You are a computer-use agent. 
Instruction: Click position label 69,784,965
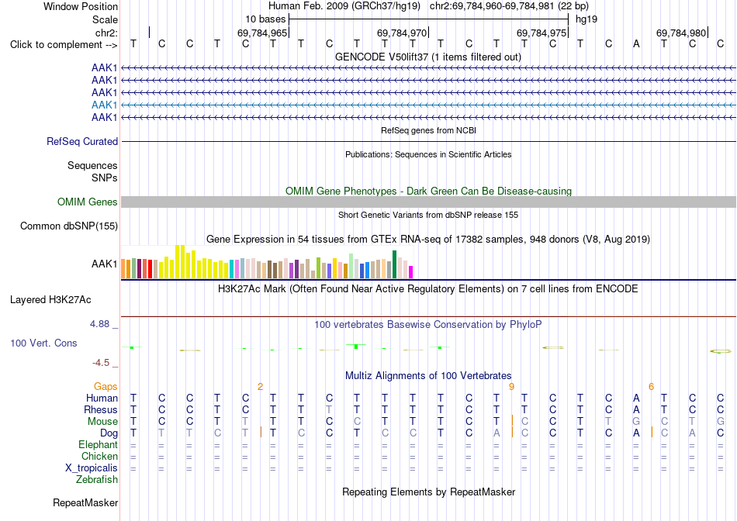tap(261, 33)
